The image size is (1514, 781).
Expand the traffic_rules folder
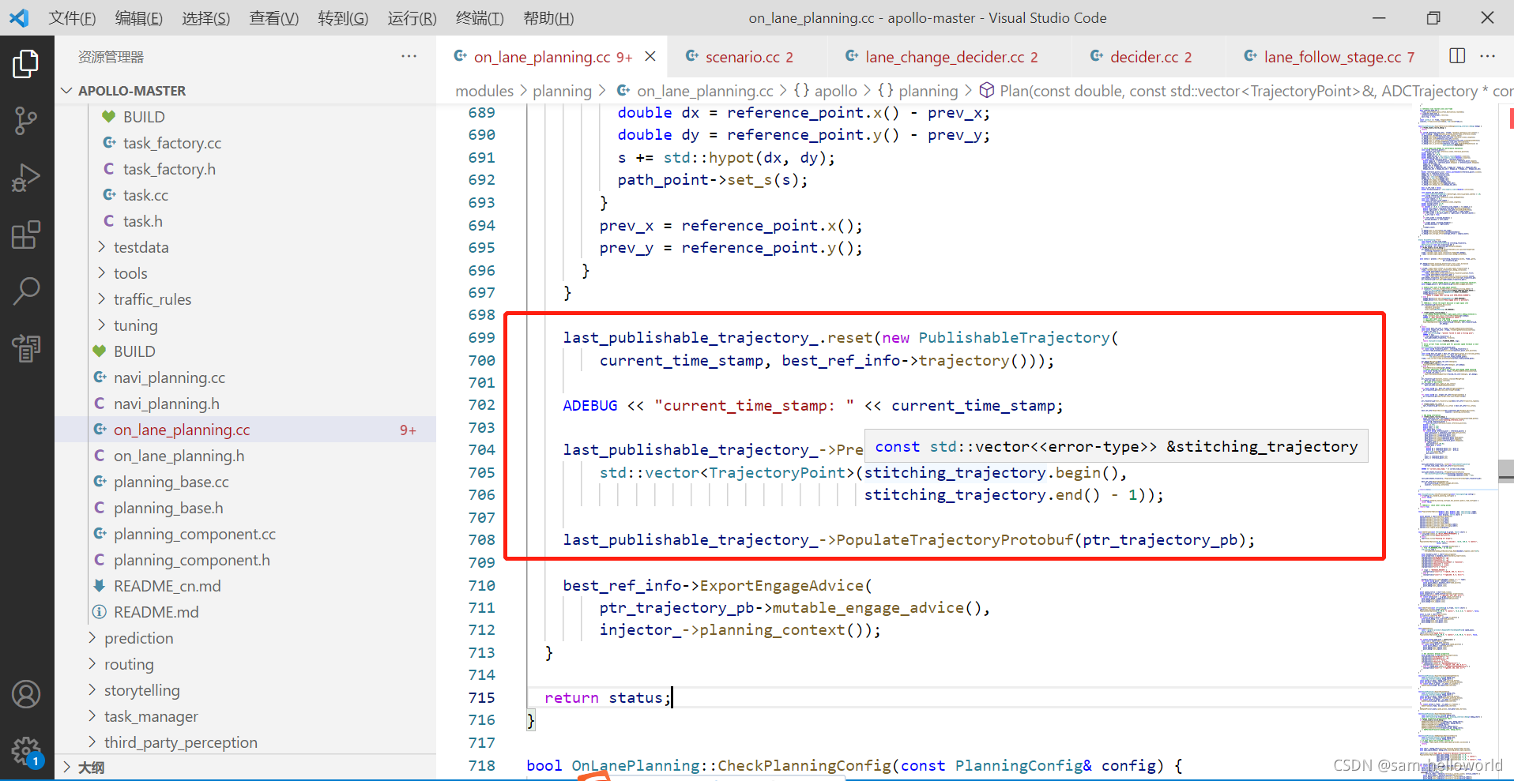pos(101,299)
